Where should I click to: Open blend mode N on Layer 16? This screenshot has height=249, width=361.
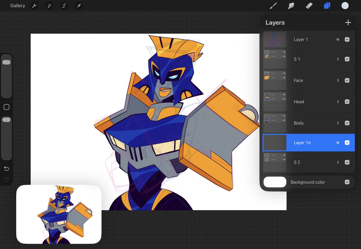pos(338,143)
